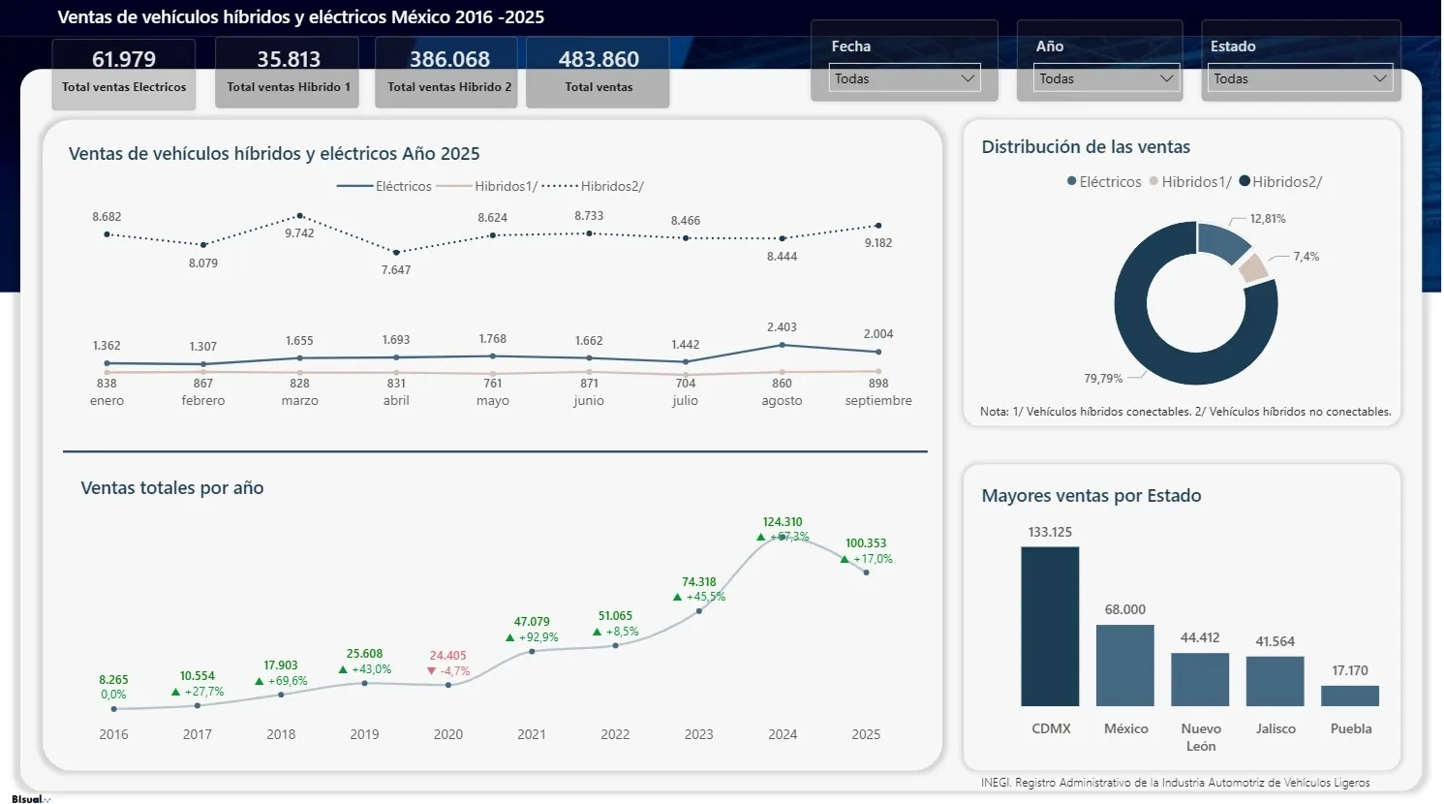
Task: Open the Fecha dropdown
Action: 905,78
